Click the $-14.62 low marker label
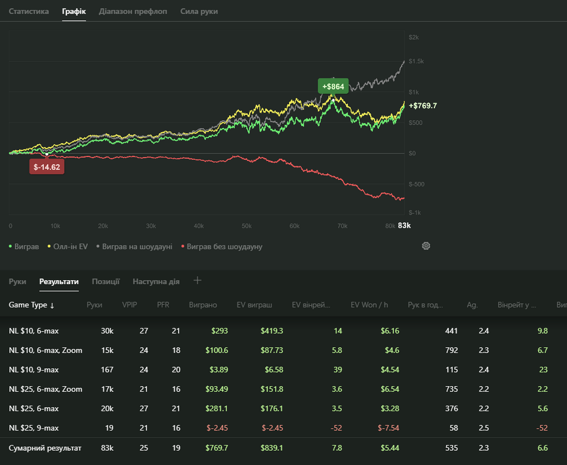The width and height of the screenshot is (567, 465). [x=46, y=167]
